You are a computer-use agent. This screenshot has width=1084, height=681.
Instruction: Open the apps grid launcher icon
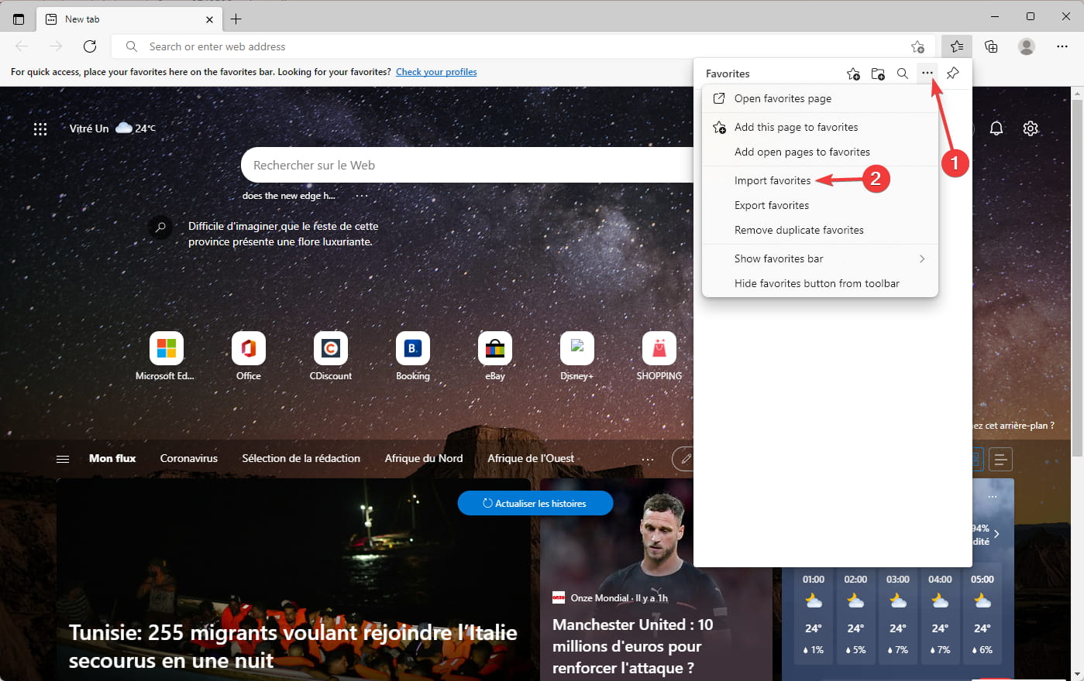(x=40, y=128)
